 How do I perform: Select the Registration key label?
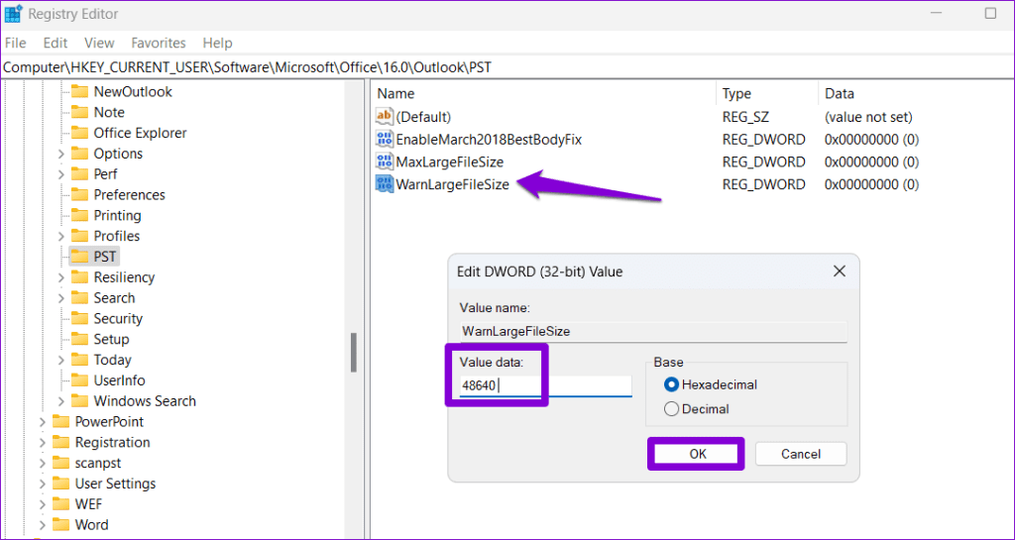[x=113, y=442]
